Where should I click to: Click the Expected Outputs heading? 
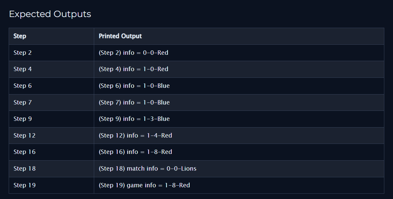coord(50,14)
